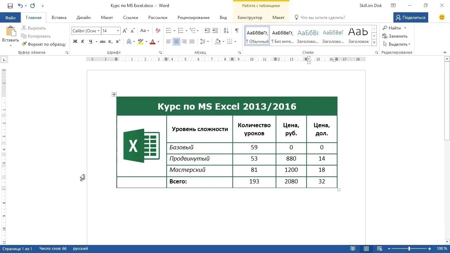Open line spacing options
The width and height of the screenshot is (450, 253).
(204, 41)
